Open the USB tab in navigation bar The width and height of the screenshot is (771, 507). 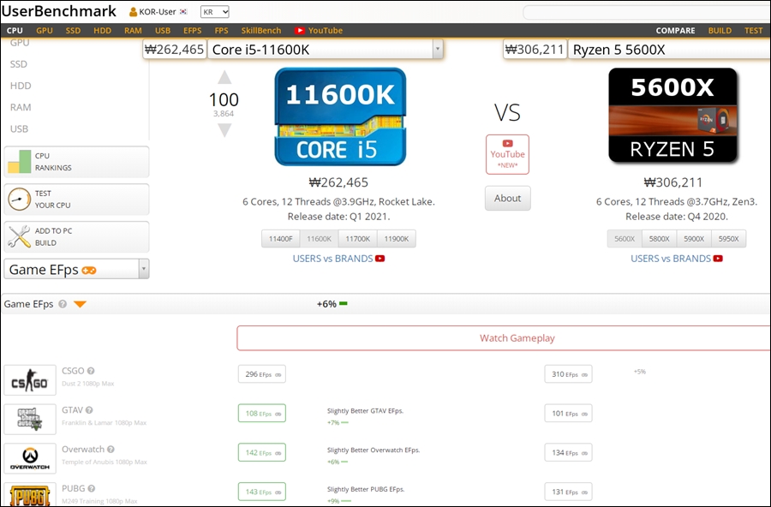pyautogui.click(x=163, y=31)
